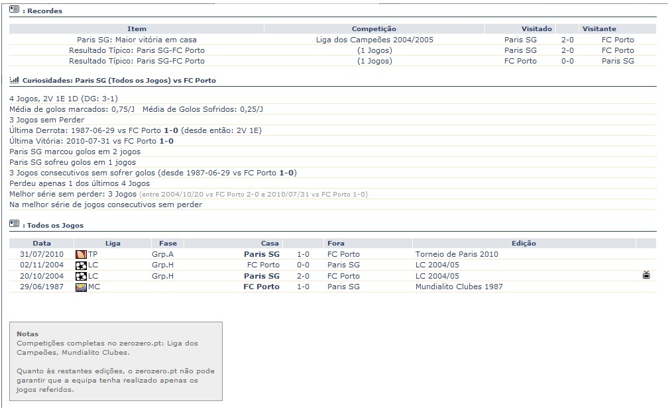
Task: Click the 0-0 score in the Recordes table
Action: click(567, 62)
